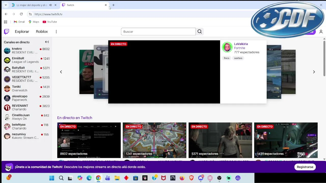Mute audio on first browser tab

[x=50, y=5]
